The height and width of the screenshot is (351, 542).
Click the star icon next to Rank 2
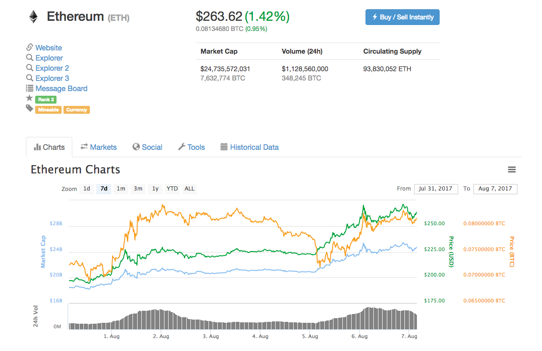point(29,99)
